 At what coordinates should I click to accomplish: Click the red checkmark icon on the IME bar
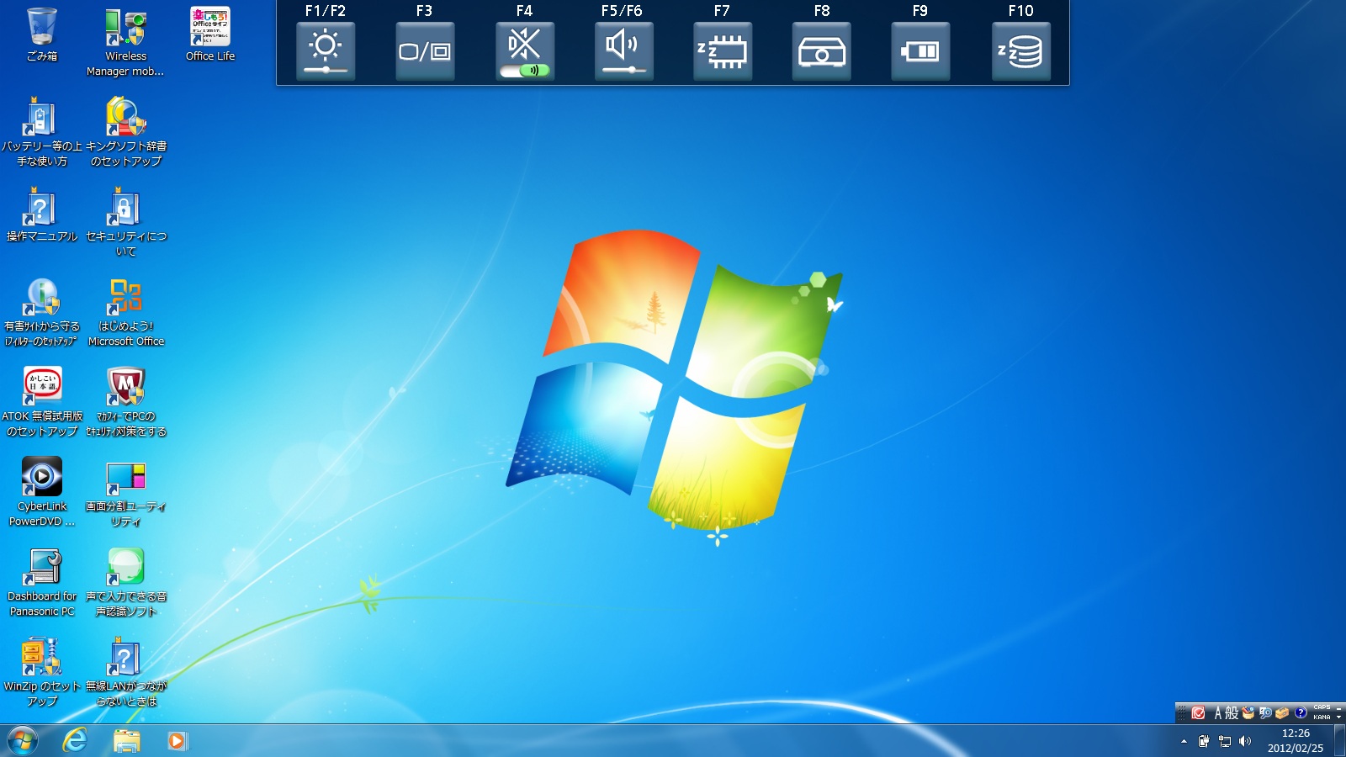point(1198,712)
